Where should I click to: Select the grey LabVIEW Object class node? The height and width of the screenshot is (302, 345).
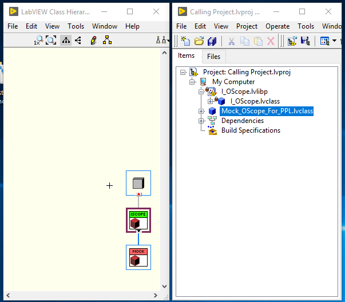(x=138, y=183)
